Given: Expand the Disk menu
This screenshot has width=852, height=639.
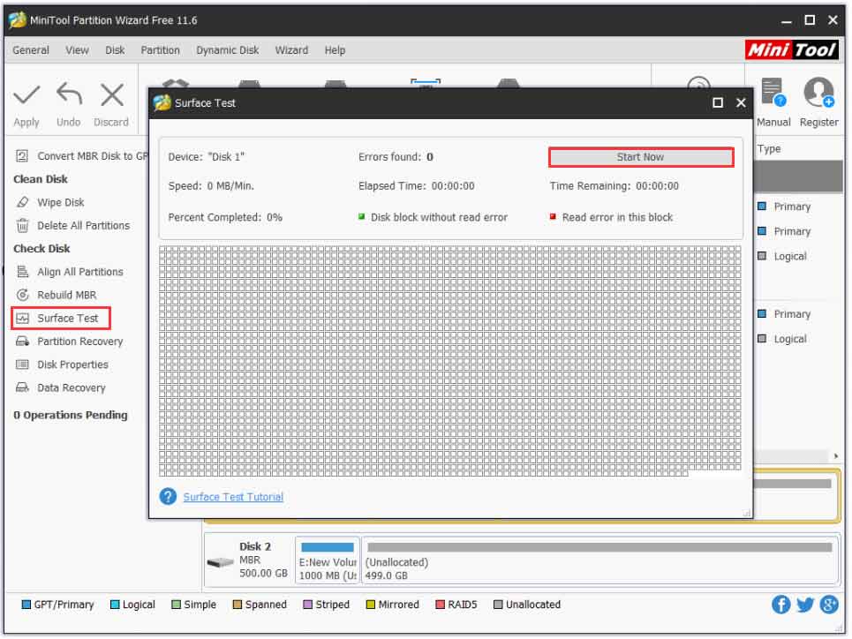Looking at the screenshot, I should tap(113, 50).
